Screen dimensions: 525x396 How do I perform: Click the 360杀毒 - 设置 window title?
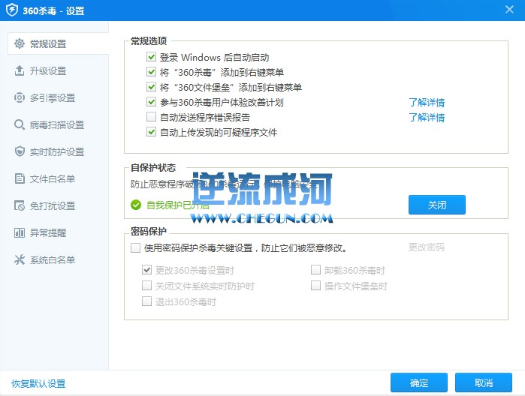coord(53,10)
